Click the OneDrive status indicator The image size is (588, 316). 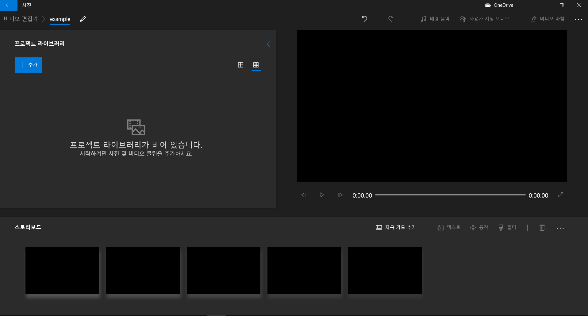499,5
